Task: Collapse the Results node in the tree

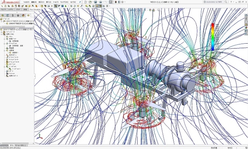Action: click(x=2, y=34)
